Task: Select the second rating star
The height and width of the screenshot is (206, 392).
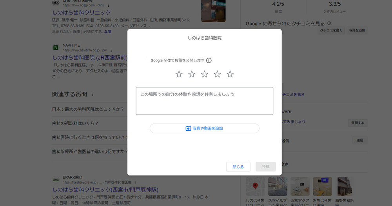Action: click(192, 74)
